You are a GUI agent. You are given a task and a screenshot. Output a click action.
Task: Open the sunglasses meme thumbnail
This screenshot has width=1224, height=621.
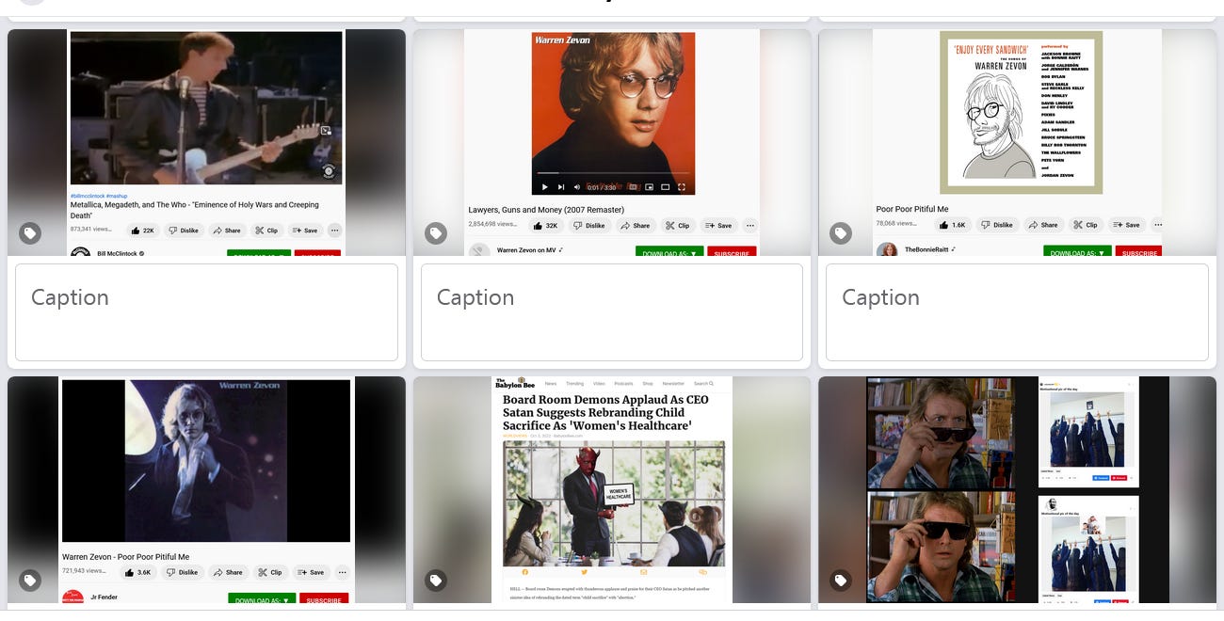pos(1017,490)
